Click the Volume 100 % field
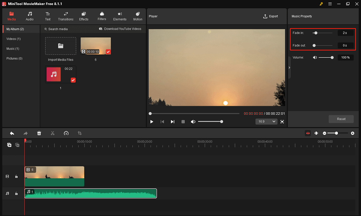Viewport: 361px width, 216px height. point(346,57)
